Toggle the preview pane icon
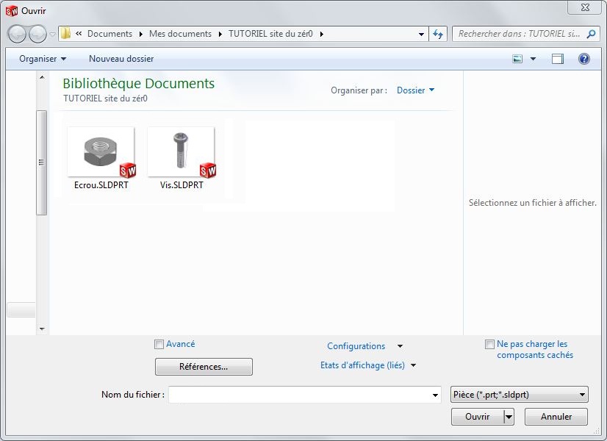This screenshot has height=441, width=607. 558,59
